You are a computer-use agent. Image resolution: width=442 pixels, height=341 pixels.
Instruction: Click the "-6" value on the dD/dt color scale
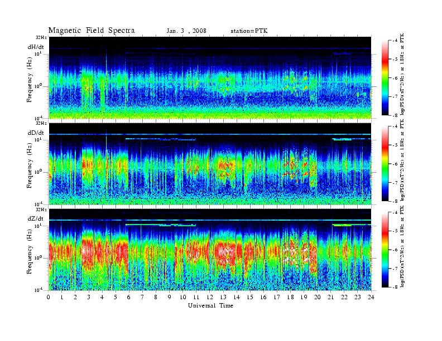click(x=395, y=164)
